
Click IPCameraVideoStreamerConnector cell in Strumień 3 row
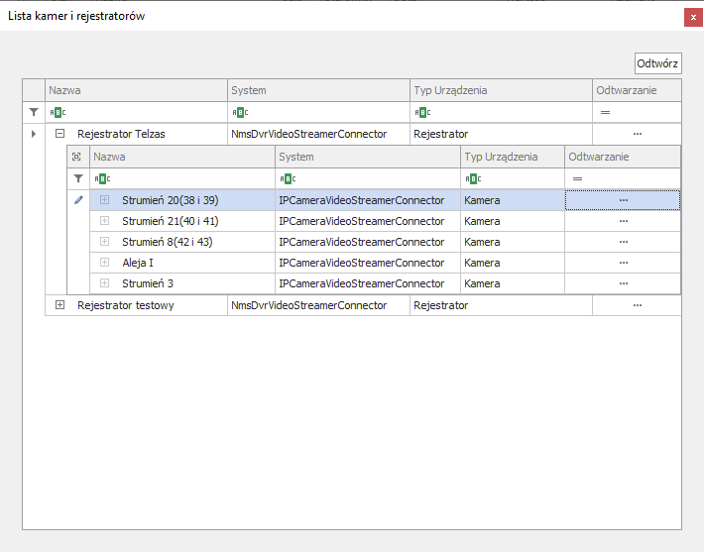point(368,283)
